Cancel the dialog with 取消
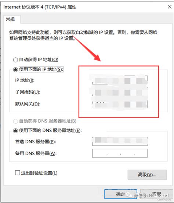174x203 pixels. click(x=156, y=194)
